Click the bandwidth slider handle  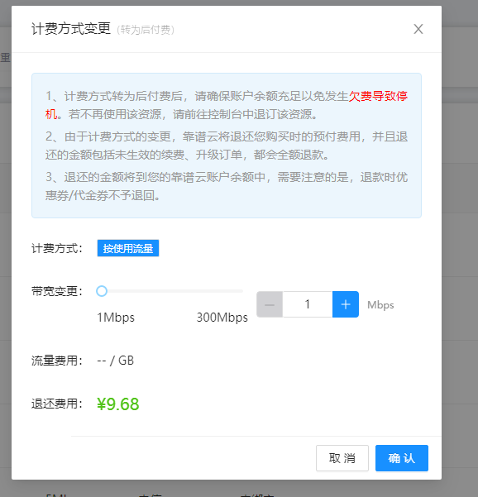click(x=102, y=291)
